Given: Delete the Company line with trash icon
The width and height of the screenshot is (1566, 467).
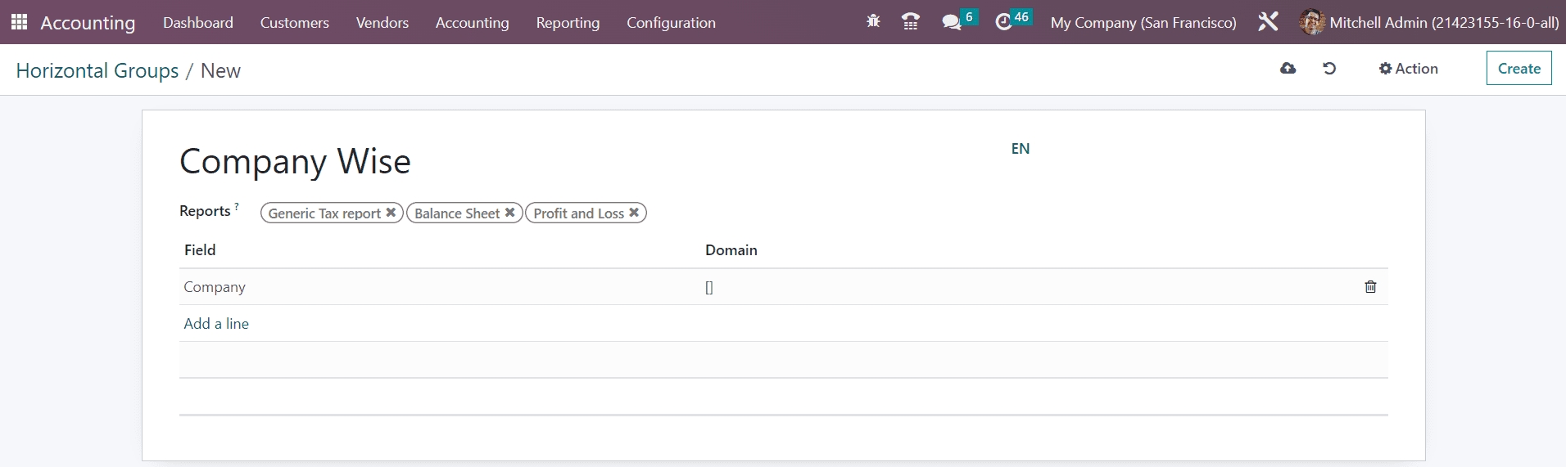Looking at the screenshot, I should pos(1370,287).
